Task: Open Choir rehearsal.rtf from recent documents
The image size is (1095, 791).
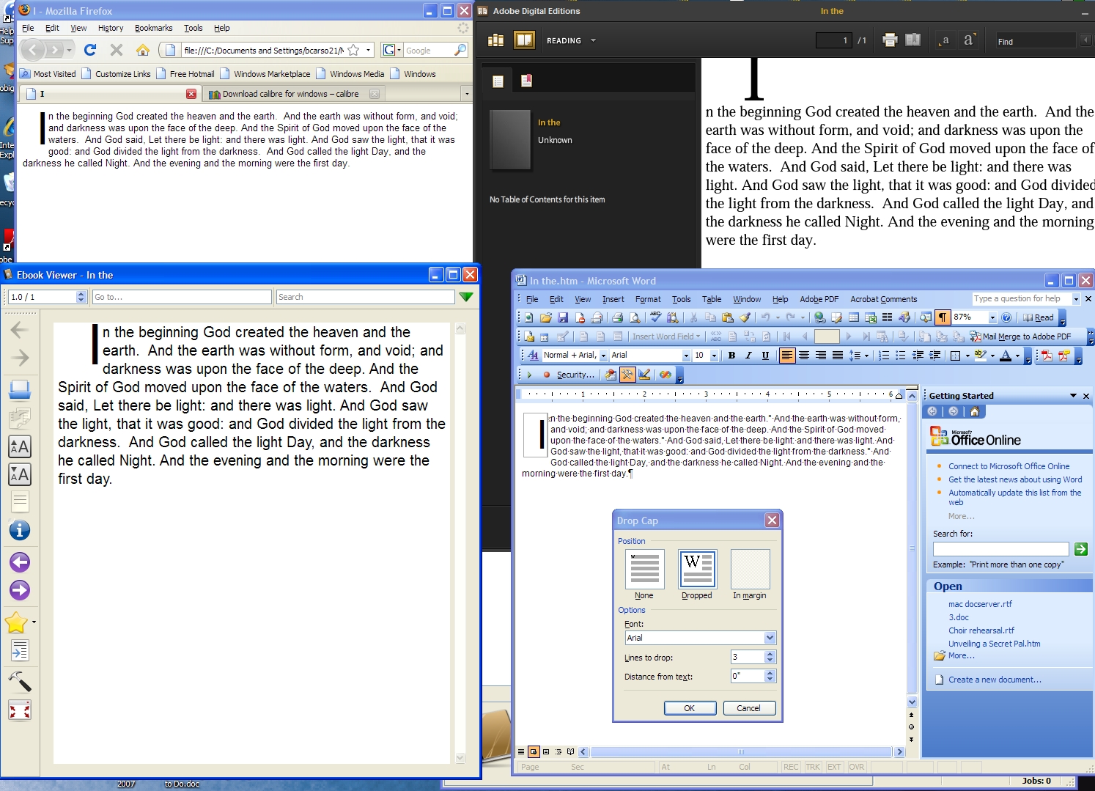Action: tap(981, 630)
